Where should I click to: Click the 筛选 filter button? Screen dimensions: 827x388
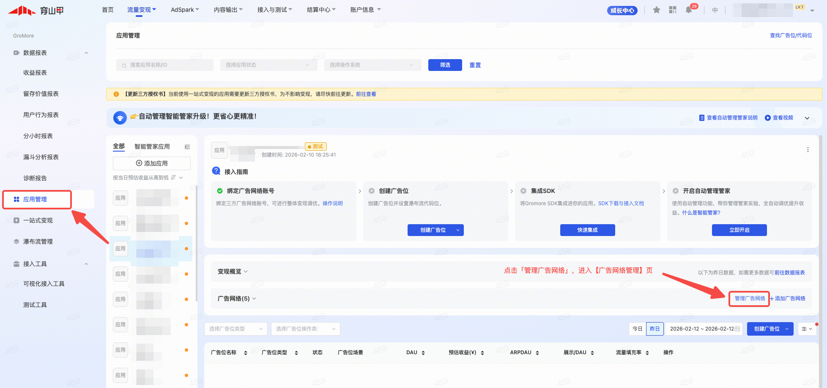pyautogui.click(x=445, y=65)
